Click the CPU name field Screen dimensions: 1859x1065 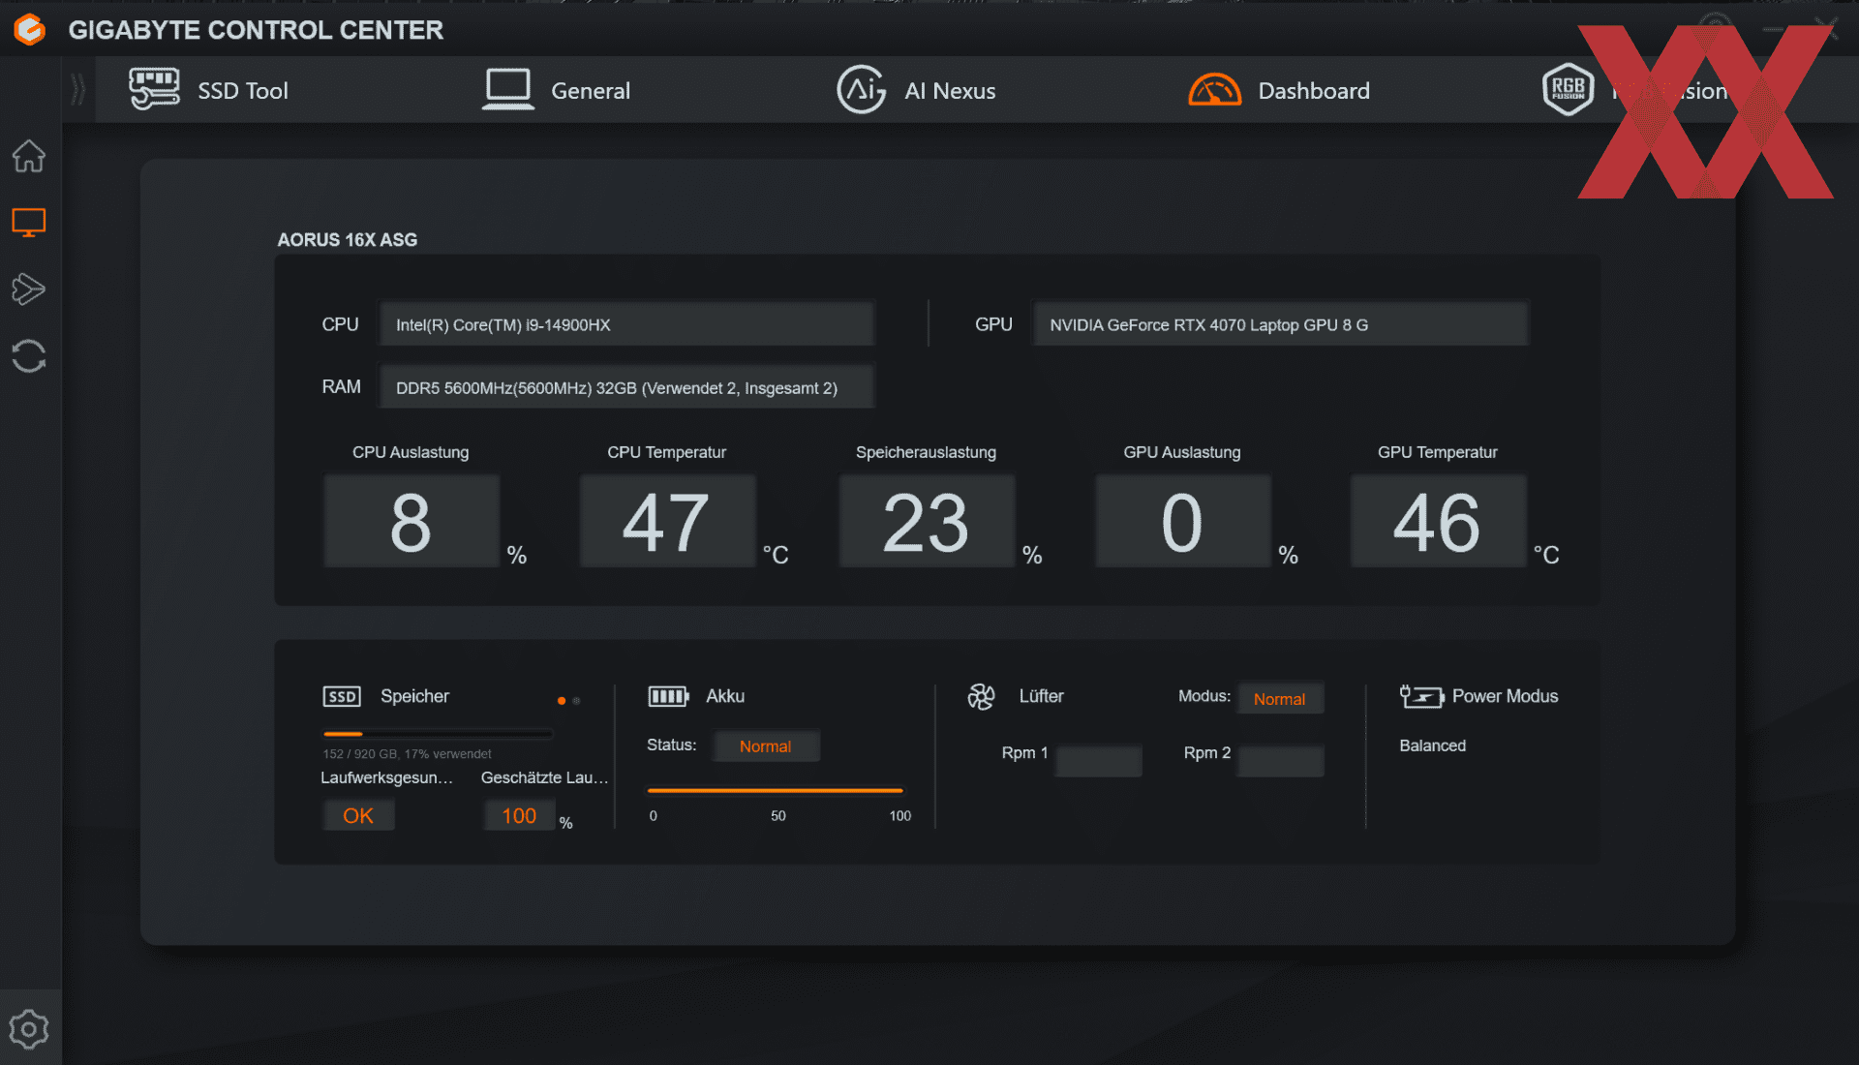click(626, 324)
